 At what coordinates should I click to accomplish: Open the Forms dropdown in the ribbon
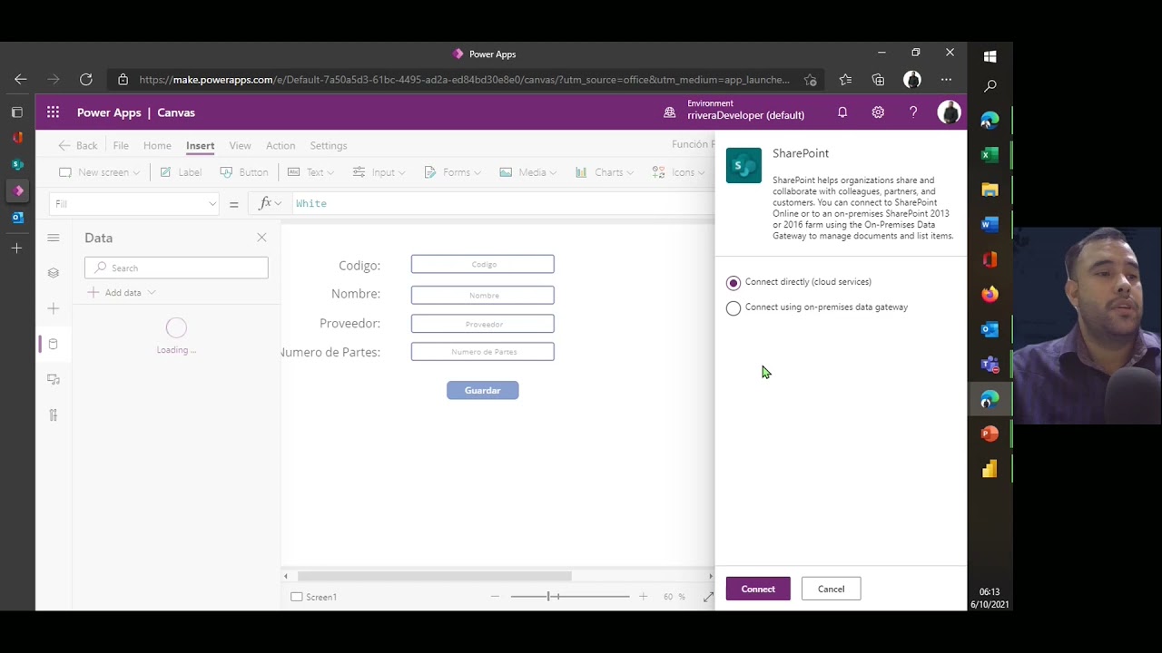(x=452, y=172)
